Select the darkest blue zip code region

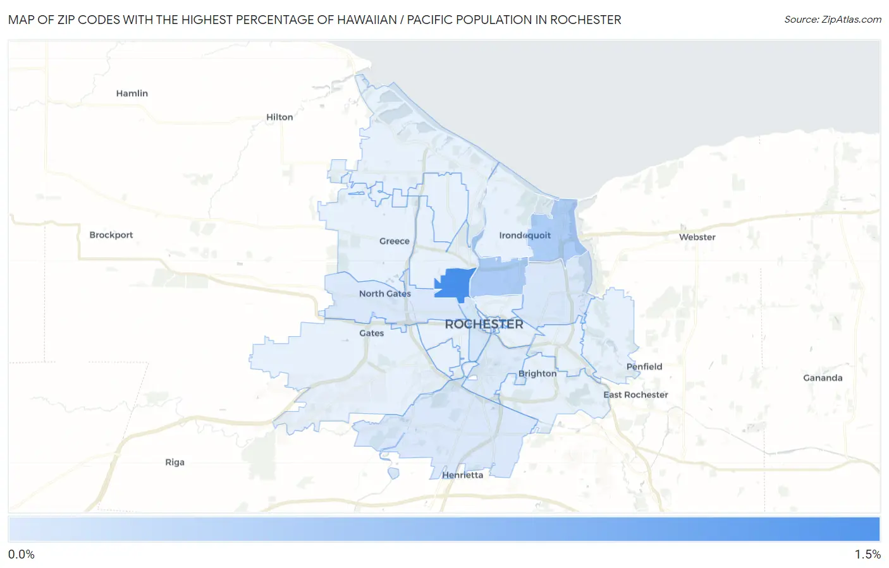pos(454,284)
